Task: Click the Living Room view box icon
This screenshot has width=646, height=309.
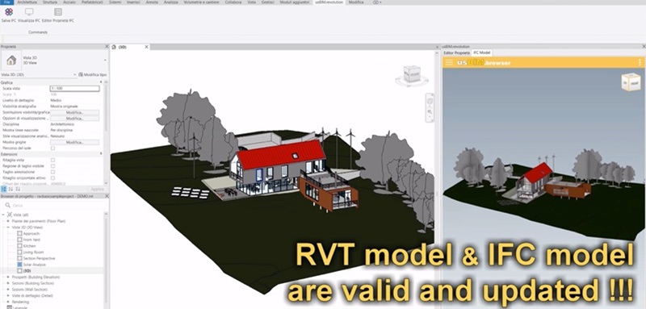Action: [19, 252]
